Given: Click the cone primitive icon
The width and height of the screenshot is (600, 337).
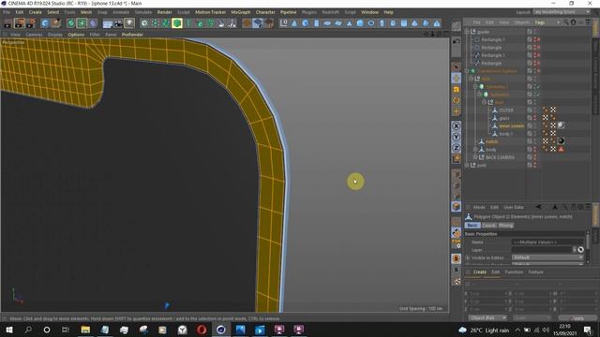Looking at the screenshot, I should tap(294, 23).
